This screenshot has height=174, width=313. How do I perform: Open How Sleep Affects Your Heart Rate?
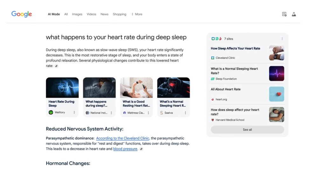point(235,48)
